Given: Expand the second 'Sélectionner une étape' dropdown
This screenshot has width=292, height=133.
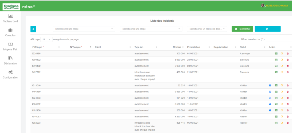Looking at the screenshot, I should [x=151, y=29].
